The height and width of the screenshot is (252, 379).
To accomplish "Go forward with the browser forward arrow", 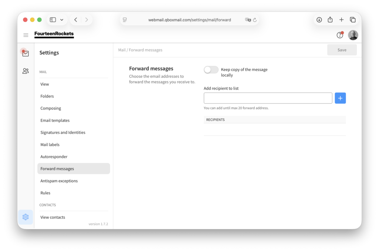I will pos(87,20).
